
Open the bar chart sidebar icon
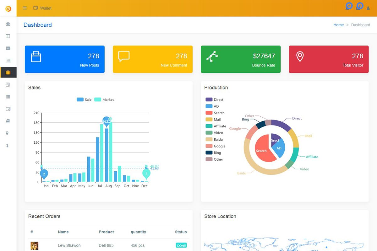click(x=8, y=60)
